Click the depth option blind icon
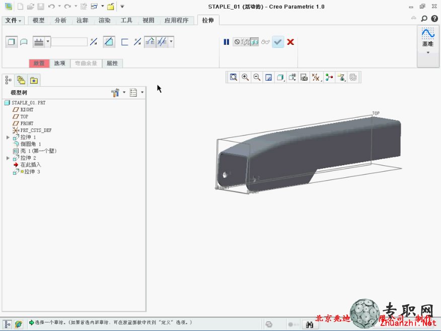Viewport: 441px width, 331px height. [39, 42]
